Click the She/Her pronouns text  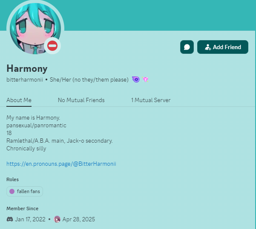pos(89,80)
